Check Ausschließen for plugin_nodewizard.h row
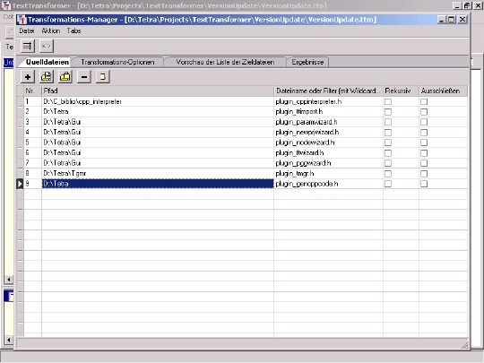484x363 pixels. (424, 143)
